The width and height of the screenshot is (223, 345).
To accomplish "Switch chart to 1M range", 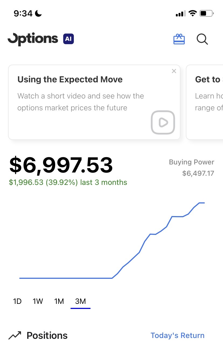I will pos(59,301).
